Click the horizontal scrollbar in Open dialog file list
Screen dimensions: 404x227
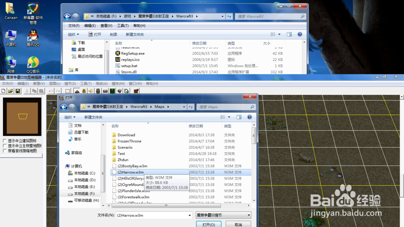[x=166, y=205]
